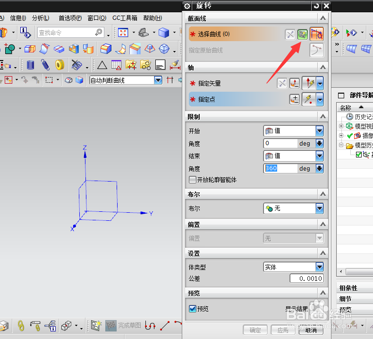Select the spring tool icon in toolbar

45,65
